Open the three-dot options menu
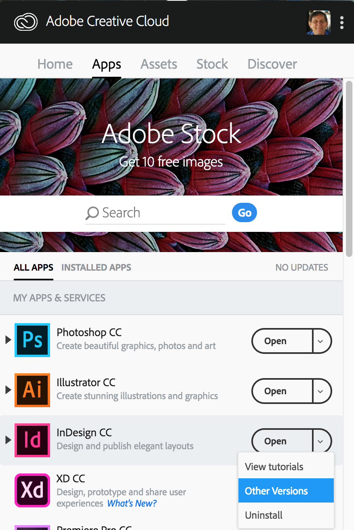Screen dimensions: 354x530 coord(342,23)
